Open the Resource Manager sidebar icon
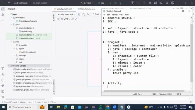Screen dimensions: 195x110 (3, 15)
